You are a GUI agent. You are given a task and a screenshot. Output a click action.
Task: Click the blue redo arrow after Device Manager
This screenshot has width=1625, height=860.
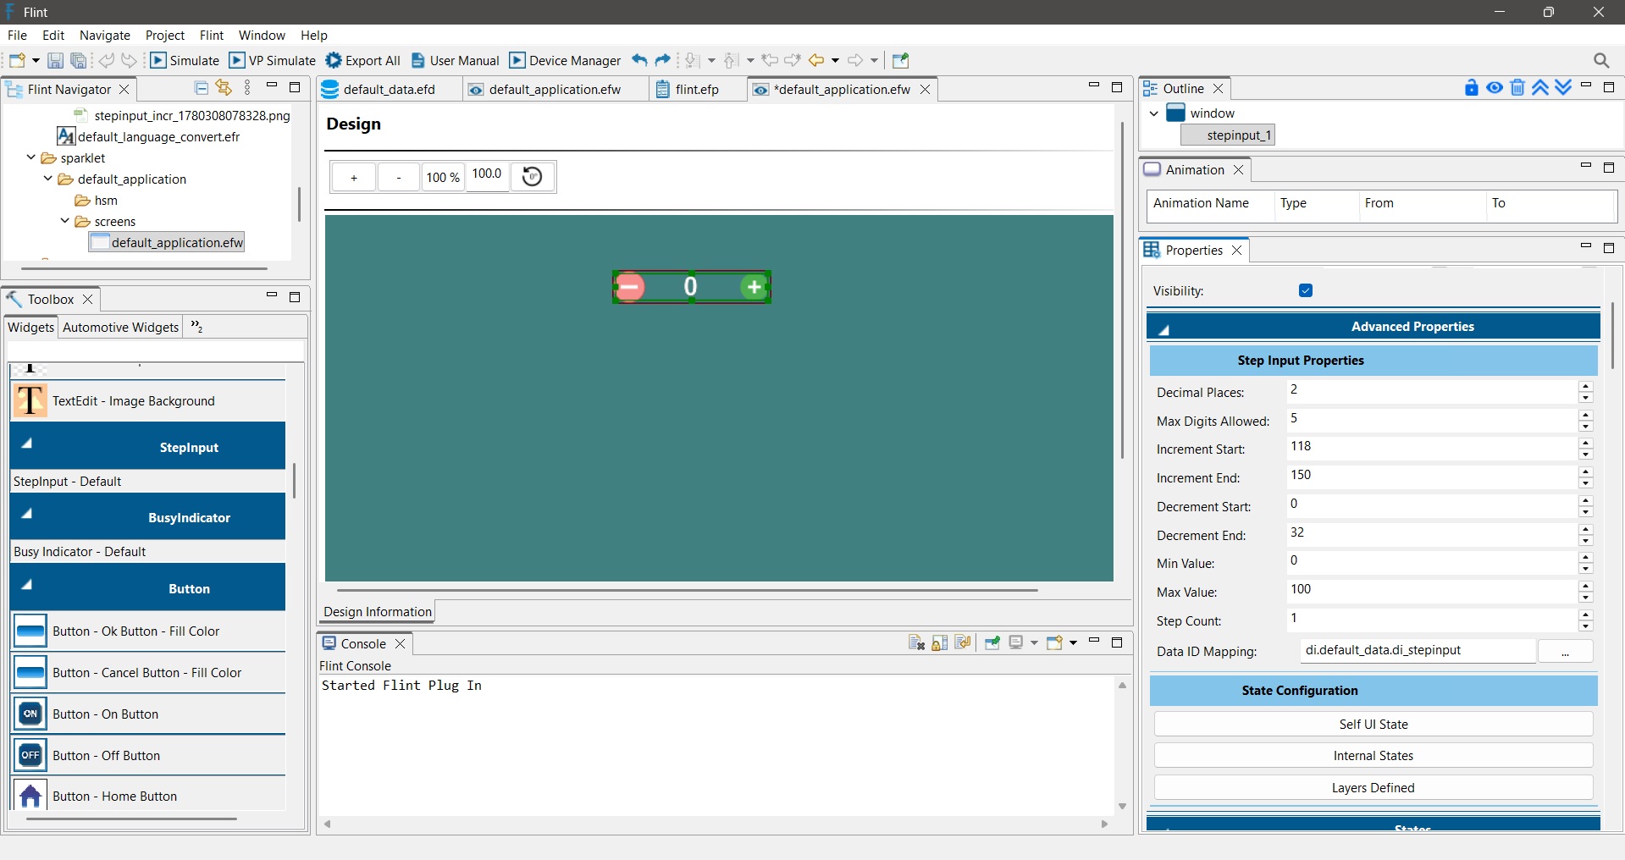pyautogui.click(x=663, y=60)
